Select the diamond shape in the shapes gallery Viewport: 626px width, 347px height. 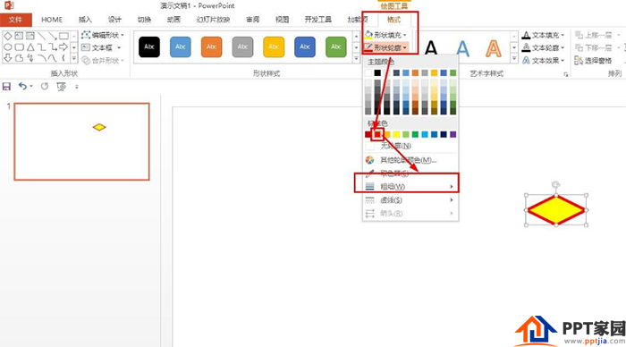[x=7, y=36]
